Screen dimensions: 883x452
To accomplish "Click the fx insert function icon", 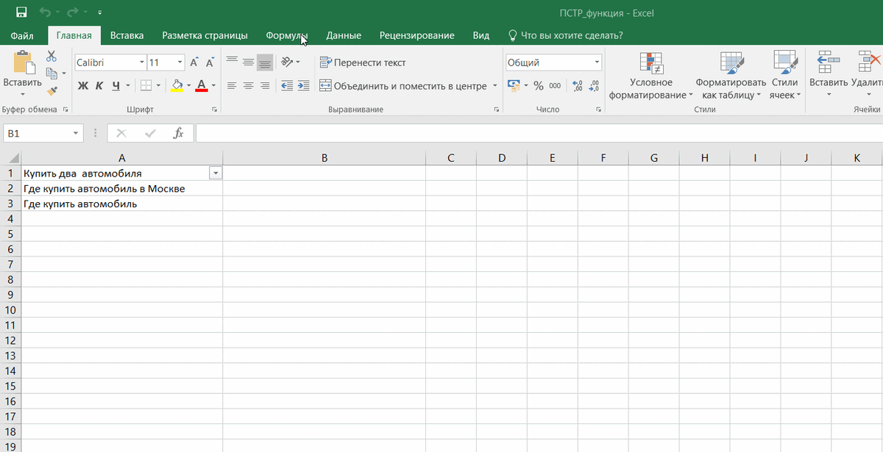I will tap(178, 133).
